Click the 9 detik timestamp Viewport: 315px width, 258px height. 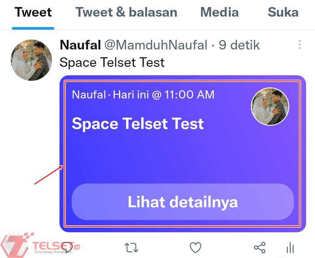(239, 45)
